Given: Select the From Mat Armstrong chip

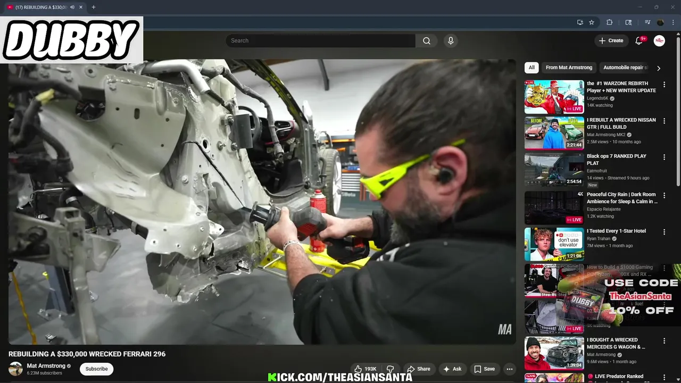Looking at the screenshot, I should click(x=569, y=68).
